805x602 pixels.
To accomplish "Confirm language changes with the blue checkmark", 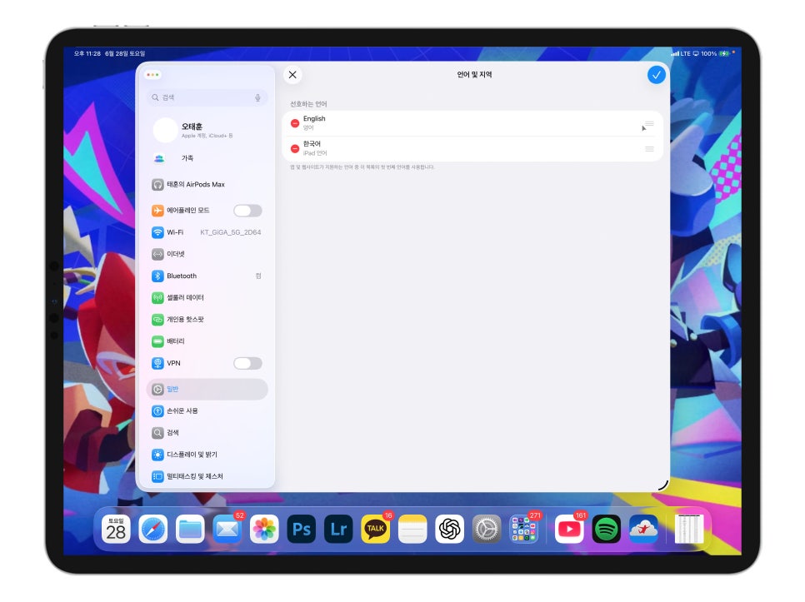I will pyautogui.click(x=656, y=75).
